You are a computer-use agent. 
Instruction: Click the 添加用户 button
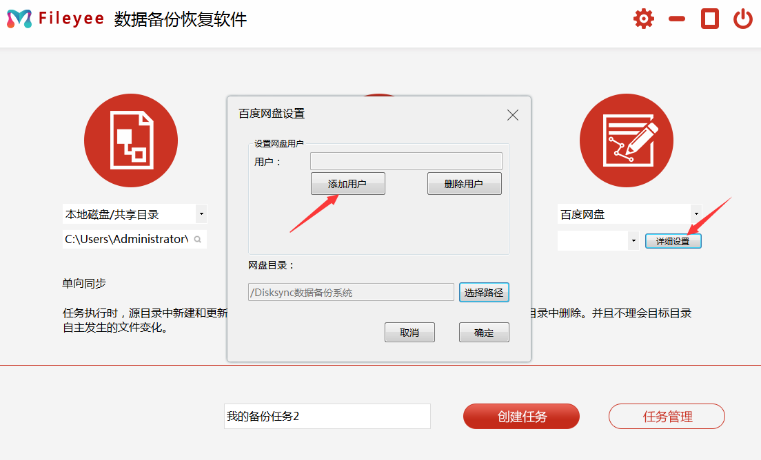tap(347, 184)
